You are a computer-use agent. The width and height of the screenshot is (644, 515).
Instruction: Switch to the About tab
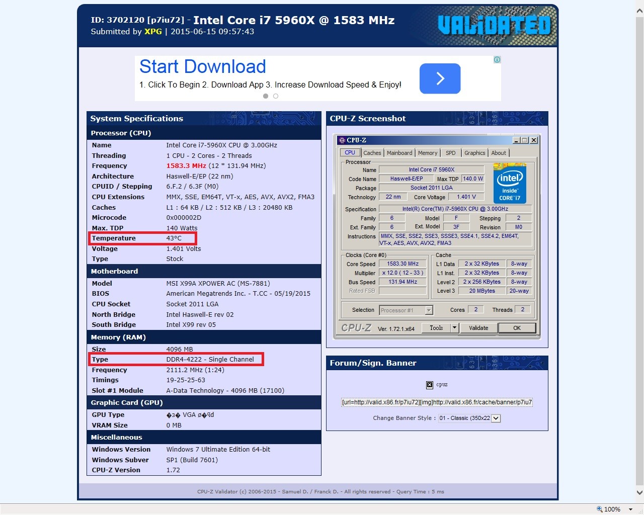(x=499, y=153)
